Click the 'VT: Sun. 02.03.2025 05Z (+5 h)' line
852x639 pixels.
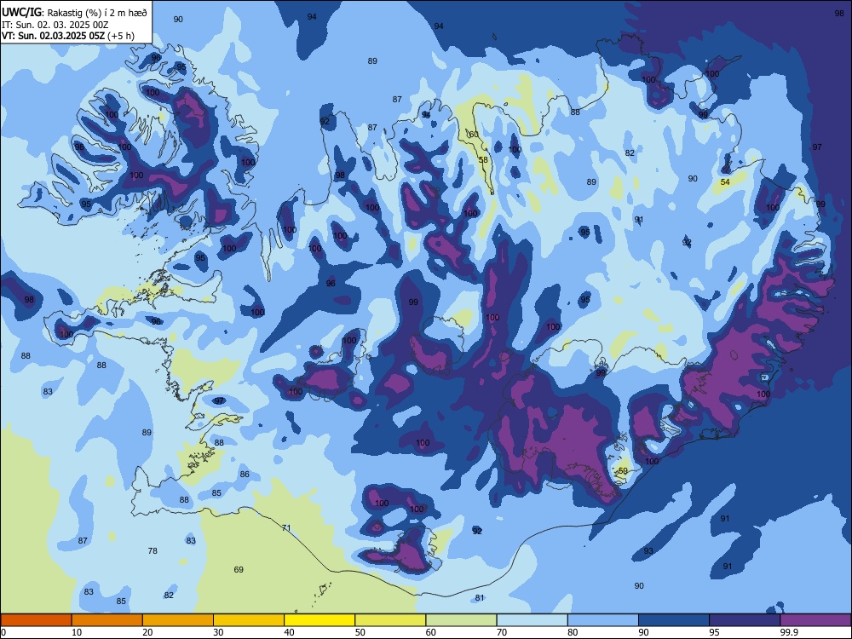(x=68, y=36)
